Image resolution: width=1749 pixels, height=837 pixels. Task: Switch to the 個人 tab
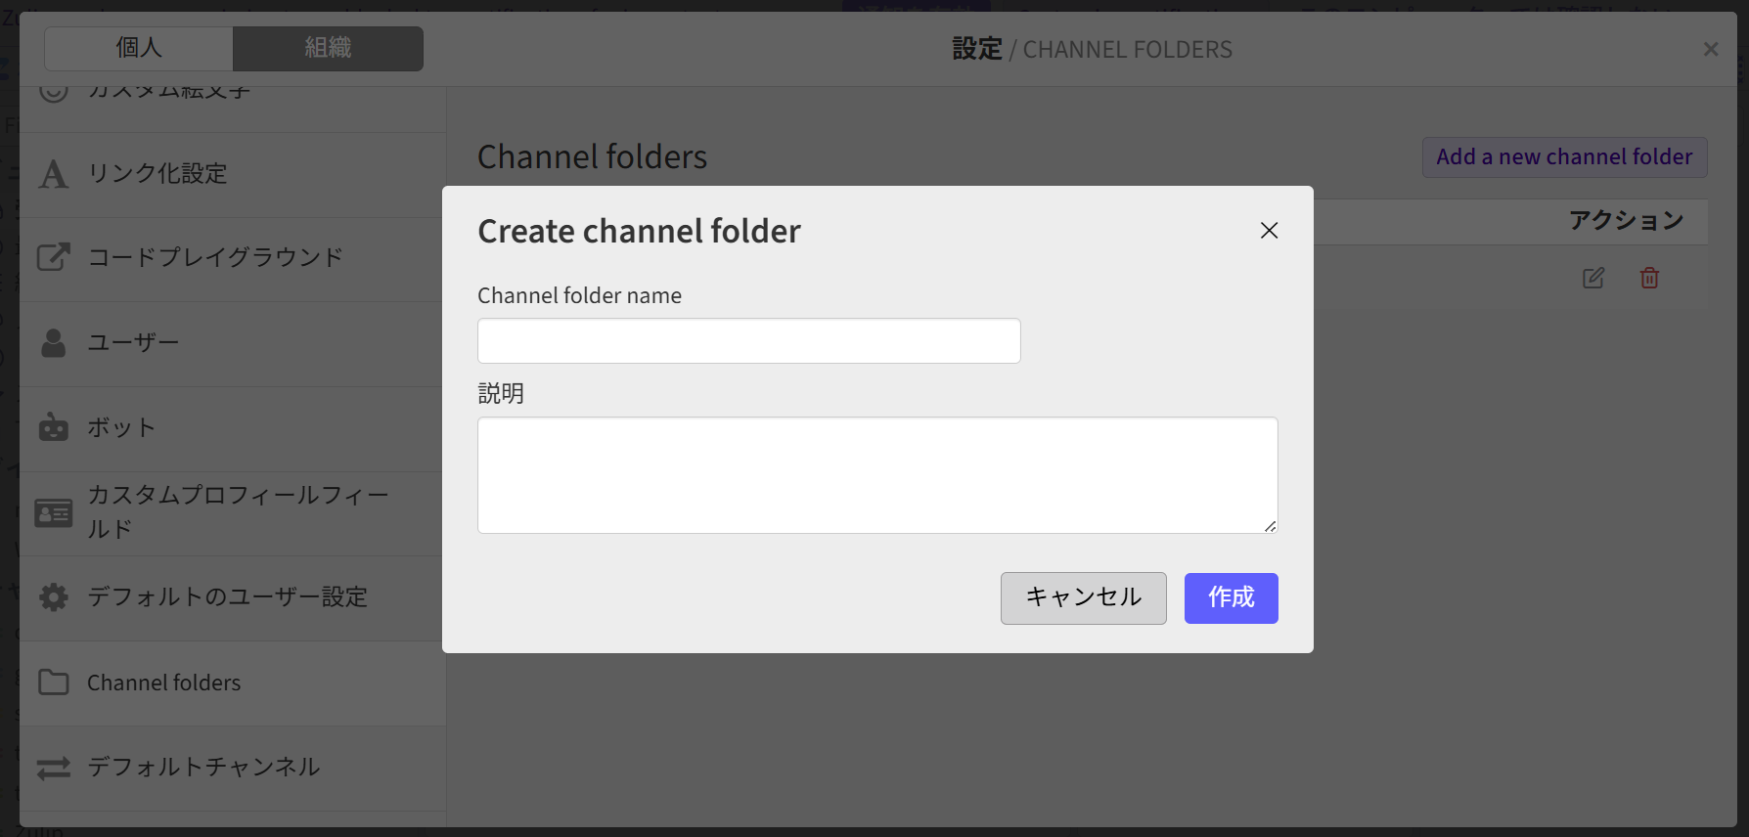[x=139, y=48]
